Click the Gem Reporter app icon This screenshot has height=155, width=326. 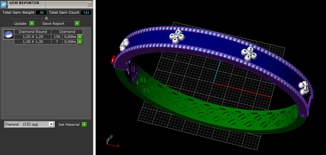click(4, 4)
